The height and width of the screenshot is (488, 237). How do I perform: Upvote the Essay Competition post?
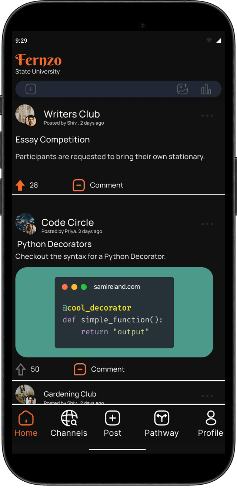20,185
